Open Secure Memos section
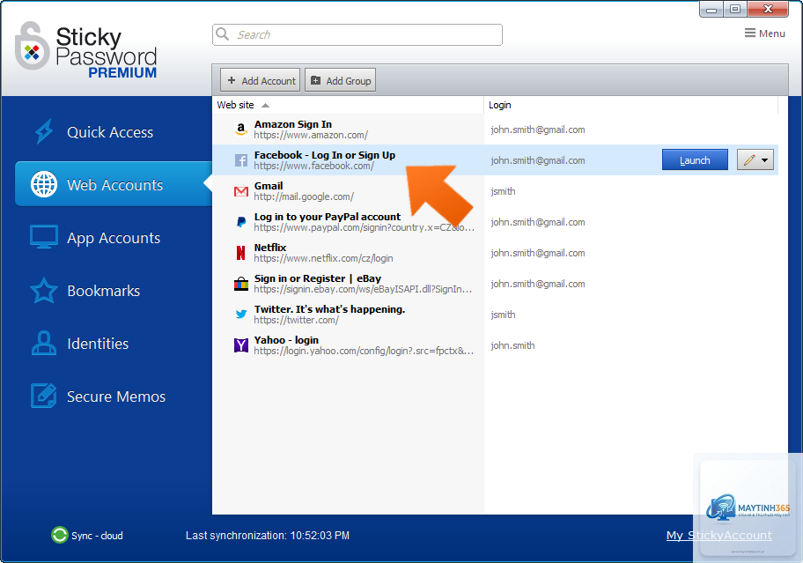 click(115, 396)
